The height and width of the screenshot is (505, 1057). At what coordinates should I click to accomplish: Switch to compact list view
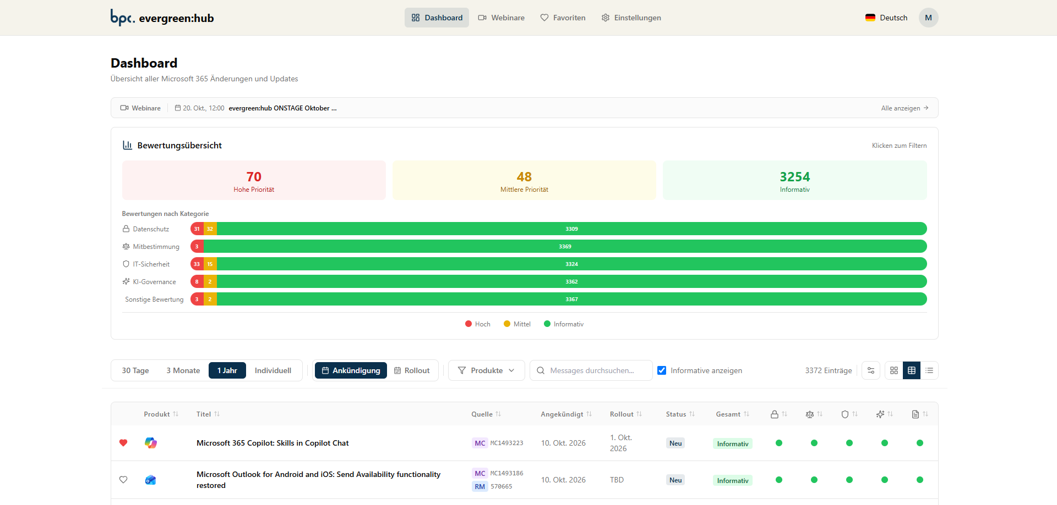(929, 370)
